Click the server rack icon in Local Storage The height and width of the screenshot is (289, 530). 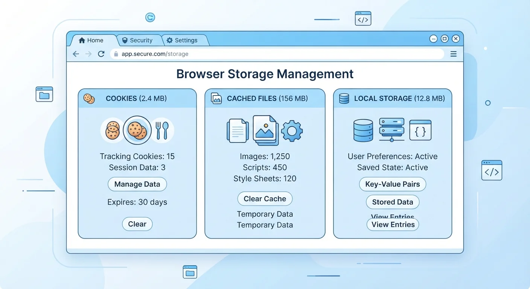pos(391,130)
